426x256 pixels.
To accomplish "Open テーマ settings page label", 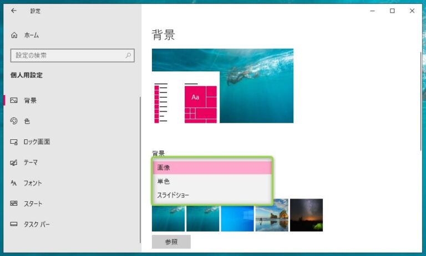I will [x=31, y=163].
